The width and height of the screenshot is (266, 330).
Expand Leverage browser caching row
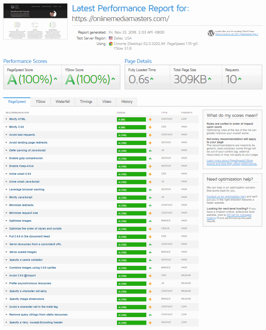6,189
